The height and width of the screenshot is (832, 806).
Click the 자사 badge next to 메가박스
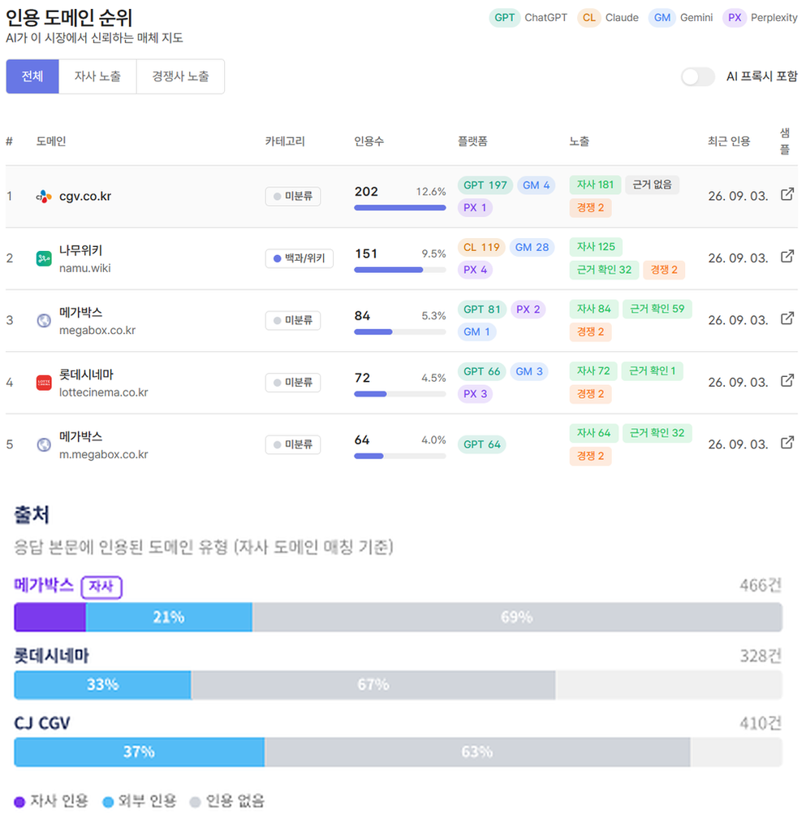pyautogui.click(x=101, y=587)
